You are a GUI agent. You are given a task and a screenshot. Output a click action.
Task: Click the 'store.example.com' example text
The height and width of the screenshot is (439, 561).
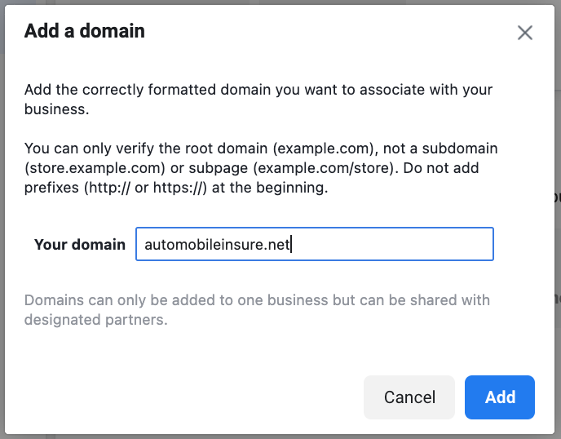(x=95, y=168)
